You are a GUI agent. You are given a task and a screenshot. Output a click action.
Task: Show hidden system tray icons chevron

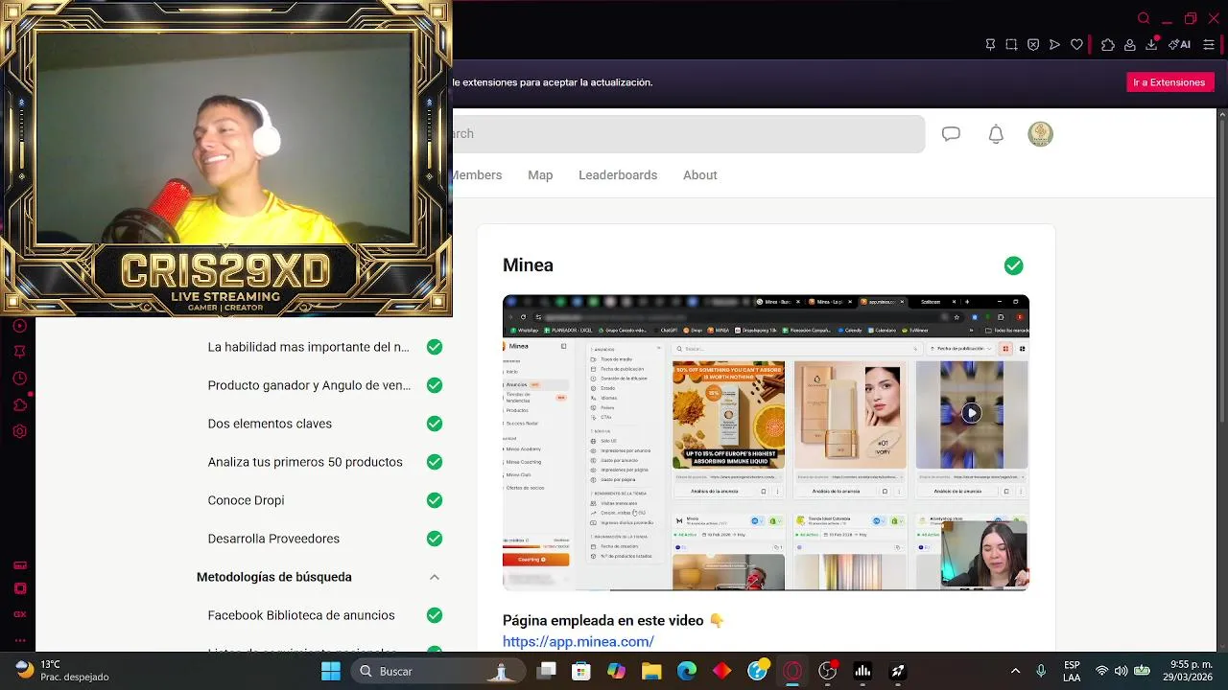click(x=1015, y=671)
